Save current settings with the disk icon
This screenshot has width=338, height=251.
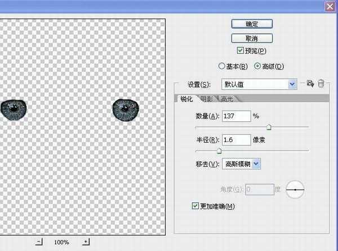click(x=310, y=84)
